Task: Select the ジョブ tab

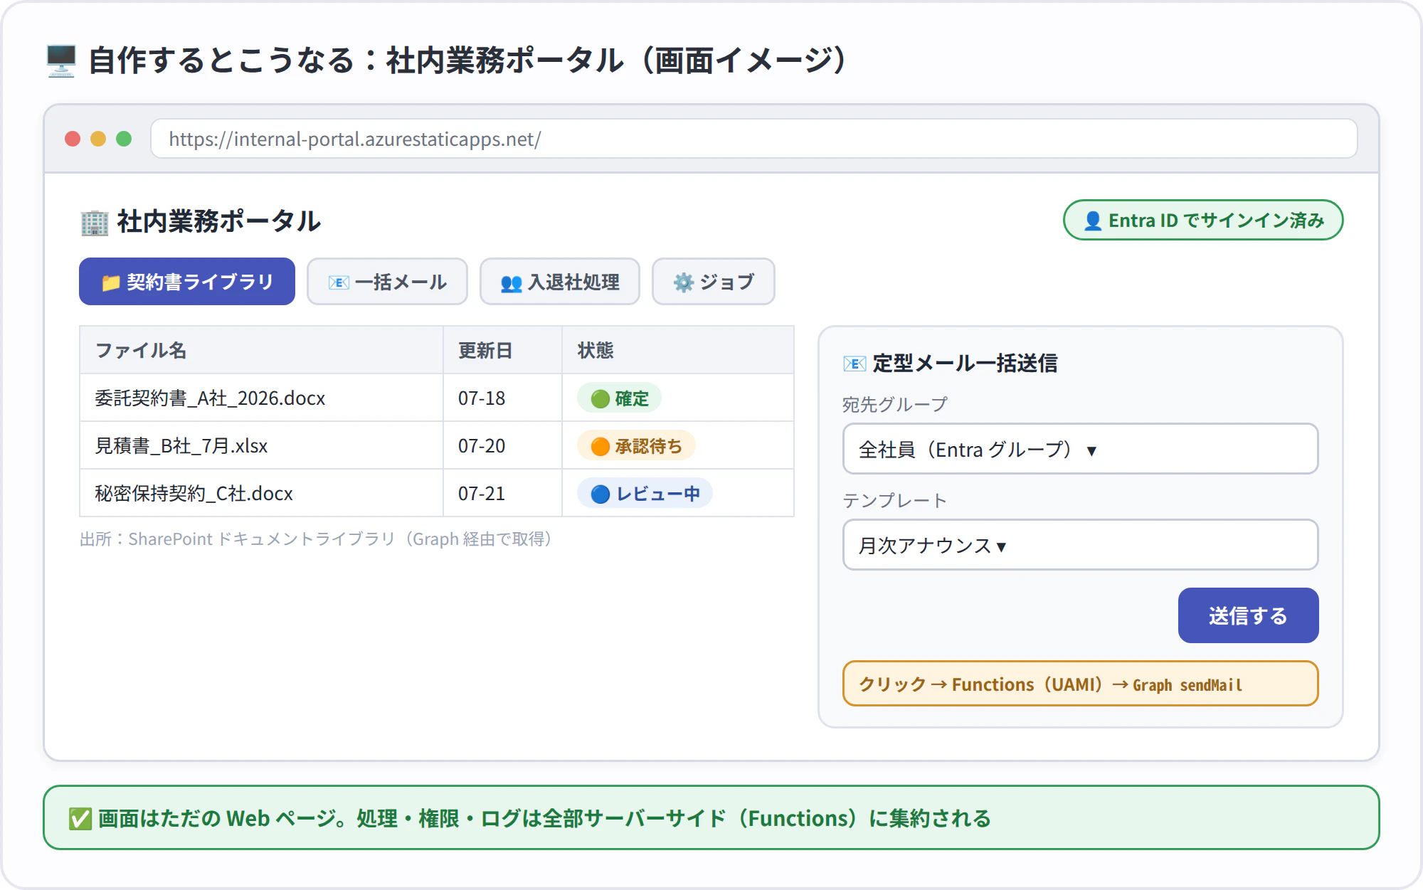Action: tap(714, 282)
